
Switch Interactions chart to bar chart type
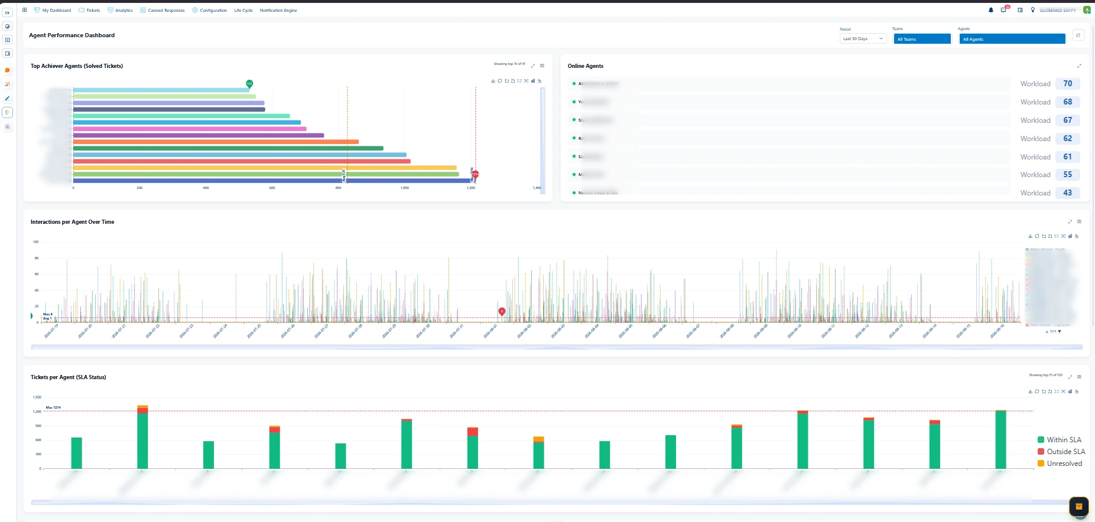pyautogui.click(x=1070, y=236)
